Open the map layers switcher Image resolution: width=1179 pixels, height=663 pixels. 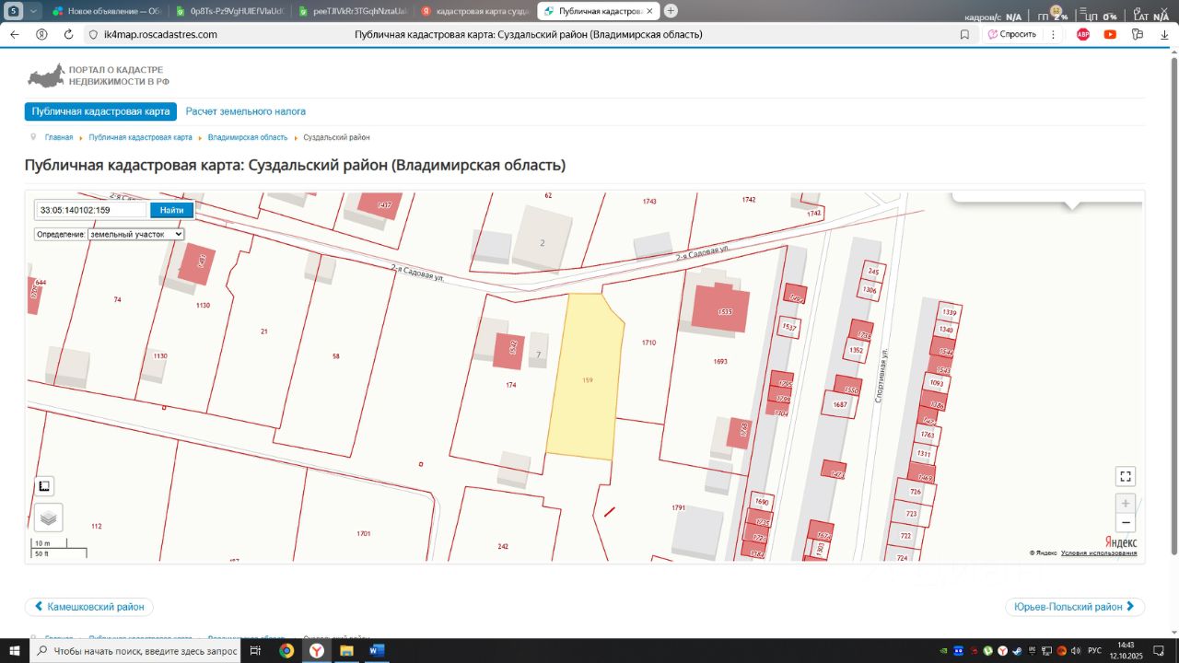pos(49,518)
